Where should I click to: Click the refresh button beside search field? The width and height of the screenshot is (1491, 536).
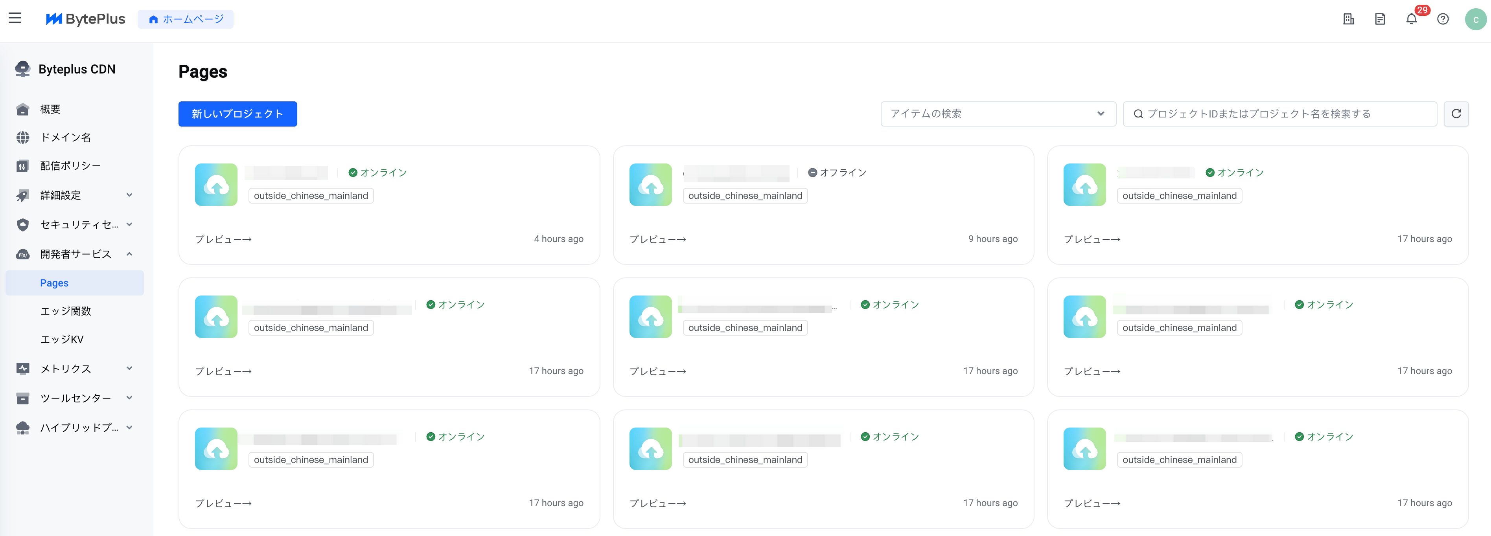(1456, 114)
